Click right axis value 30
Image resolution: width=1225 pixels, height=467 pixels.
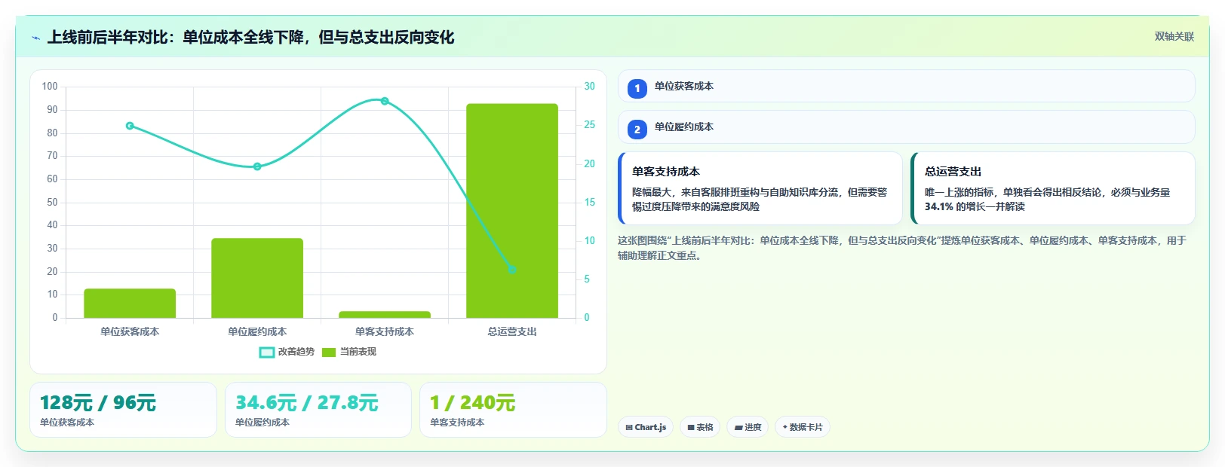coord(590,87)
